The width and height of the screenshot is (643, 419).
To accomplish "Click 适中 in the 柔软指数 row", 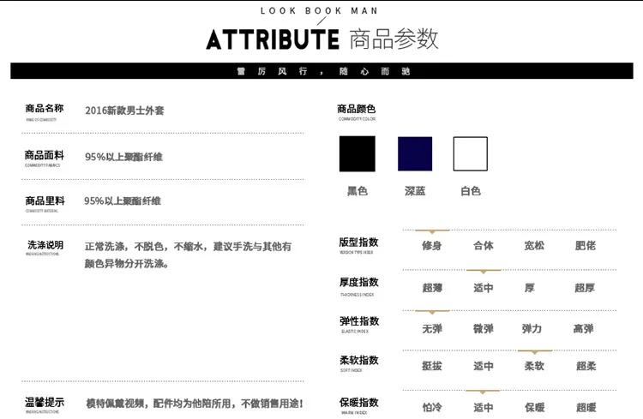I will coord(484,366).
